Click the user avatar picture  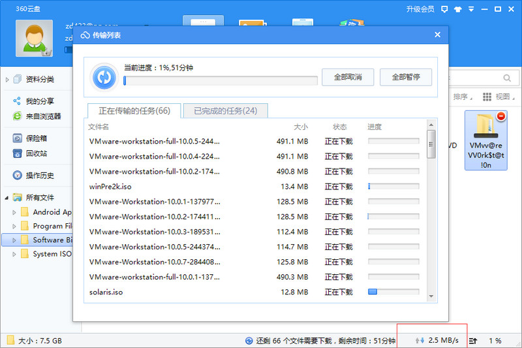(x=35, y=38)
